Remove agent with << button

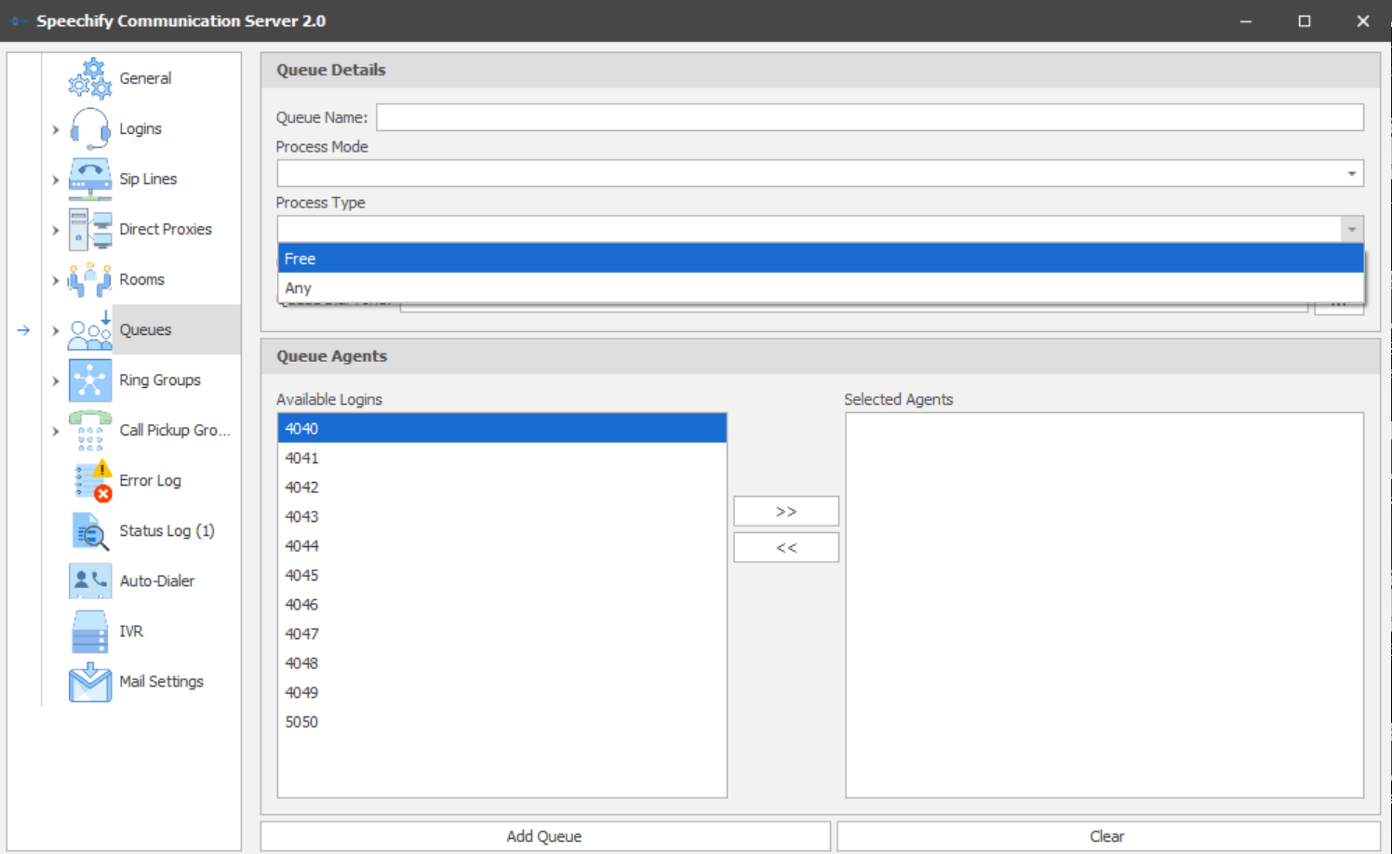pos(786,547)
